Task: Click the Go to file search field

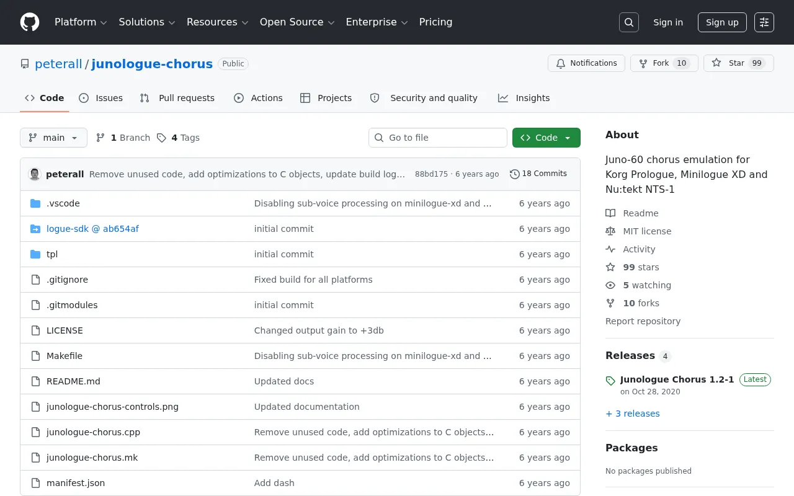Action: point(438,138)
